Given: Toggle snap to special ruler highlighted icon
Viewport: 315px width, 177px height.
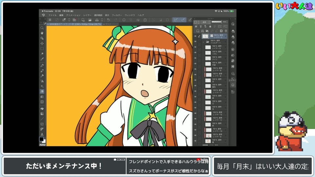Looking at the screenshot, I should 183,20.
